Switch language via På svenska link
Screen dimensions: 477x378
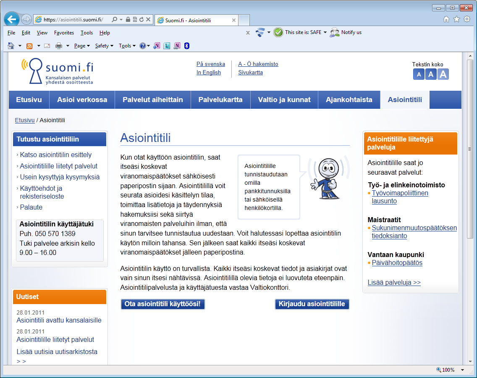tap(211, 64)
